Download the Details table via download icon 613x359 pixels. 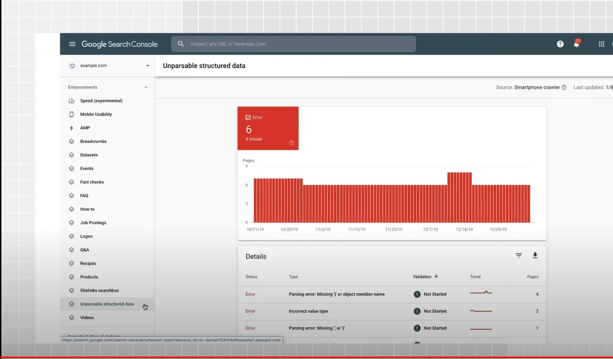click(x=535, y=255)
